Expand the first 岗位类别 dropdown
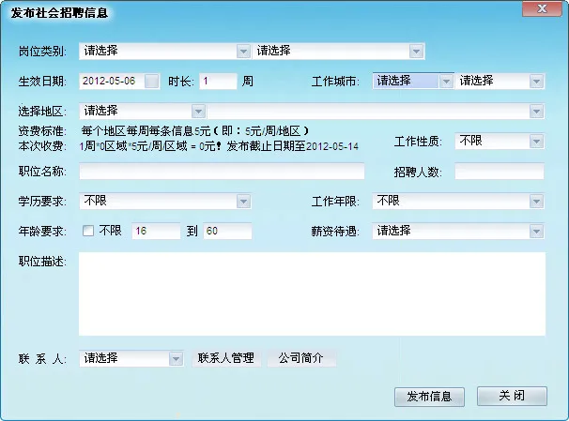Viewport: 569px width, 421px height. 243,51
